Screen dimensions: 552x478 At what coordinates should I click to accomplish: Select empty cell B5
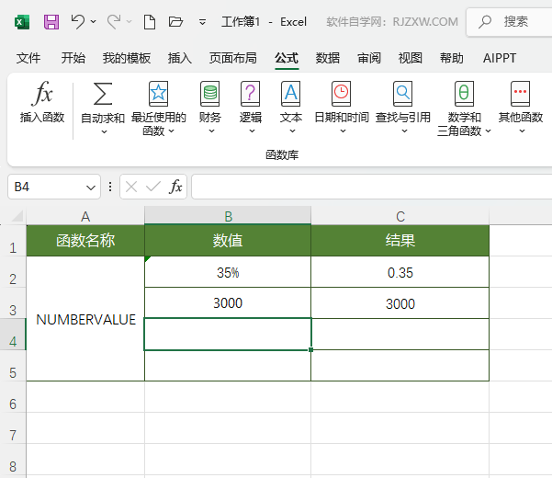pyautogui.click(x=228, y=365)
